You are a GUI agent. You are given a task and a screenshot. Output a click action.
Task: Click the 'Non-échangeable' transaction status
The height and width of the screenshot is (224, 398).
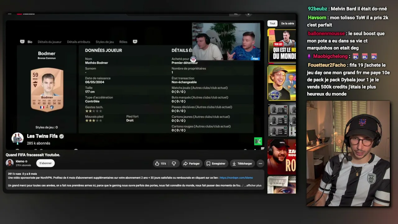tap(184, 82)
